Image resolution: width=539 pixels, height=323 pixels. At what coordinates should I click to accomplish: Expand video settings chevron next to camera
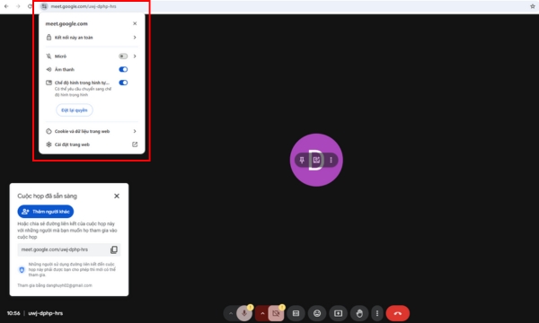[x=262, y=313]
